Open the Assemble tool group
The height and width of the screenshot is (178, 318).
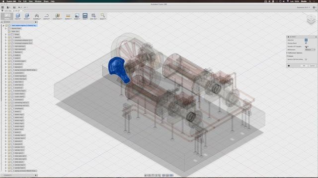coord(37,16)
